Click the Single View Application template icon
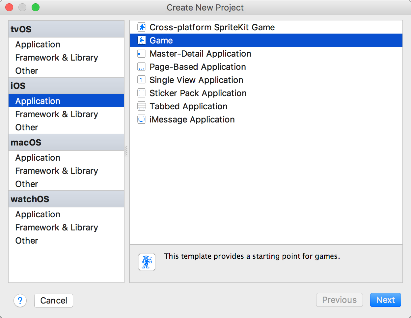This screenshot has width=411, height=318. 142,80
